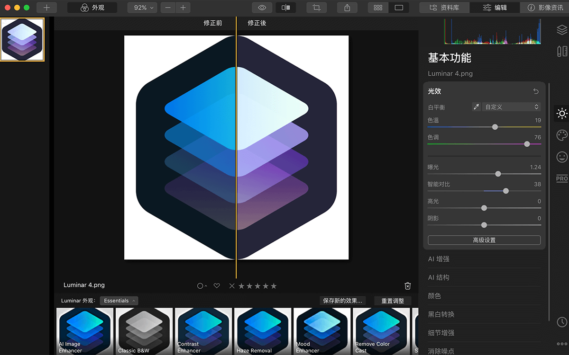Screen dimensions: 569x355
Task: Apply the AI Image Enhancer look
Action: point(85,331)
